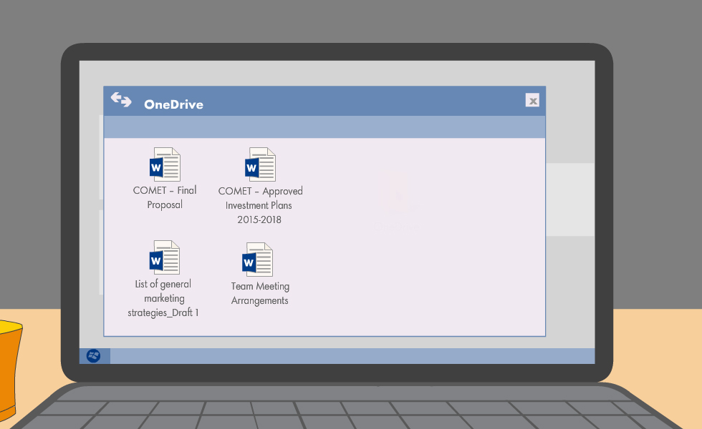Click the forward arrow in OneDrive header

click(x=126, y=102)
